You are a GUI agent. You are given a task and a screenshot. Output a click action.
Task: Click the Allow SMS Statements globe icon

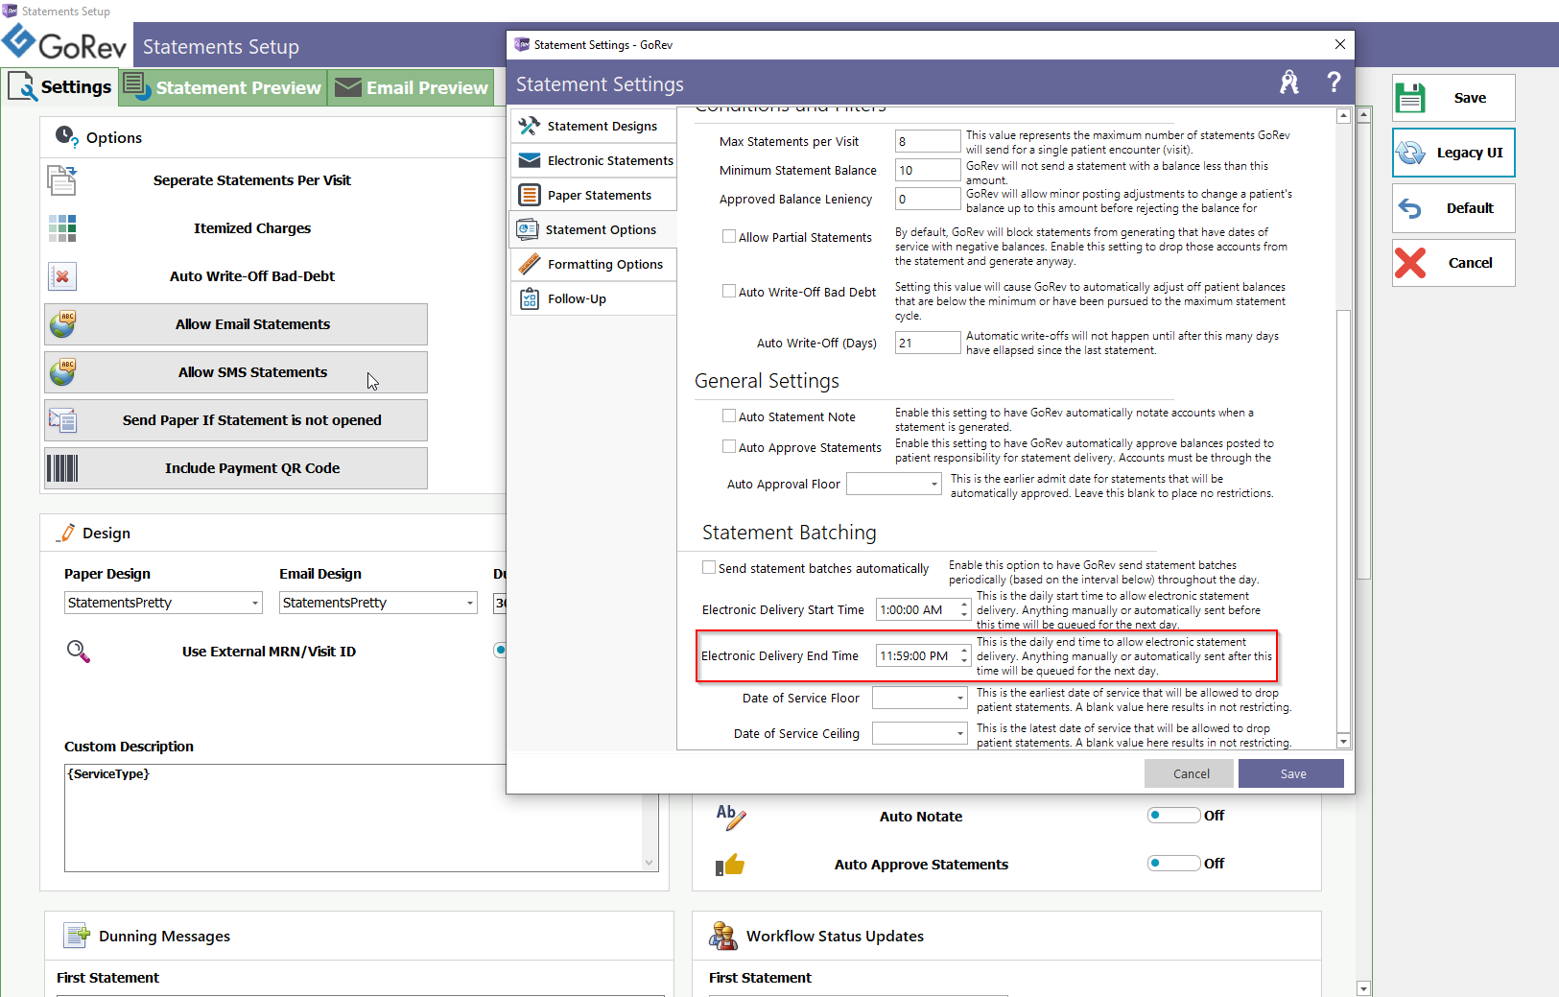pyautogui.click(x=62, y=372)
